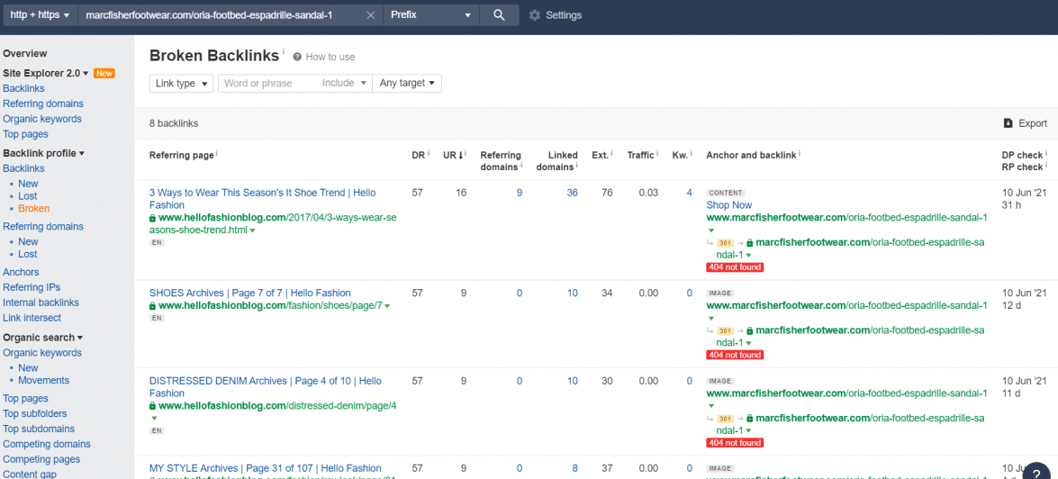Sort by the UR column header
The width and height of the screenshot is (1058, 479).
pyautogui.click(x=453, y=155)
